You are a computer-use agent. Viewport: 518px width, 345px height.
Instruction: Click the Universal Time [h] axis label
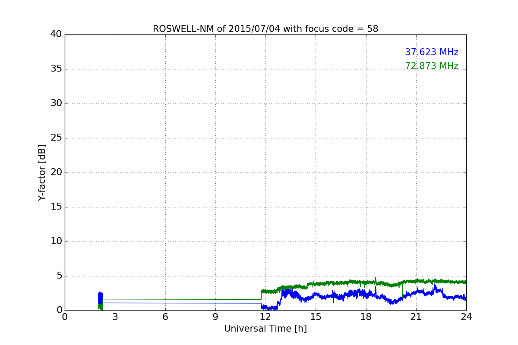click(x=265, y=329)
